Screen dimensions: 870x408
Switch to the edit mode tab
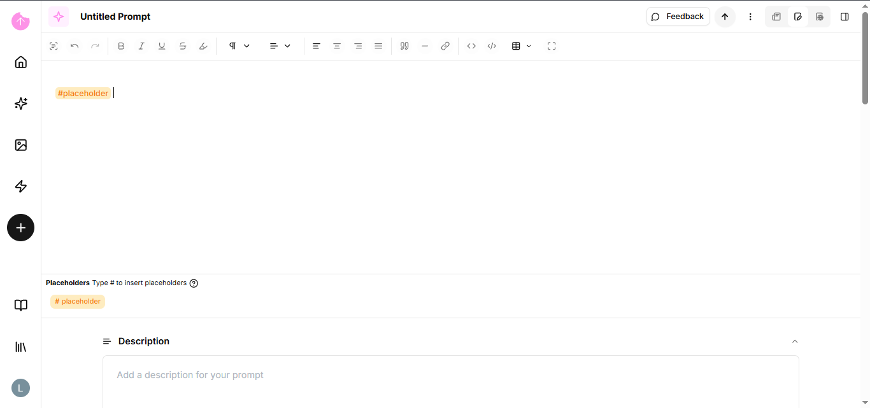click(798, 17)
